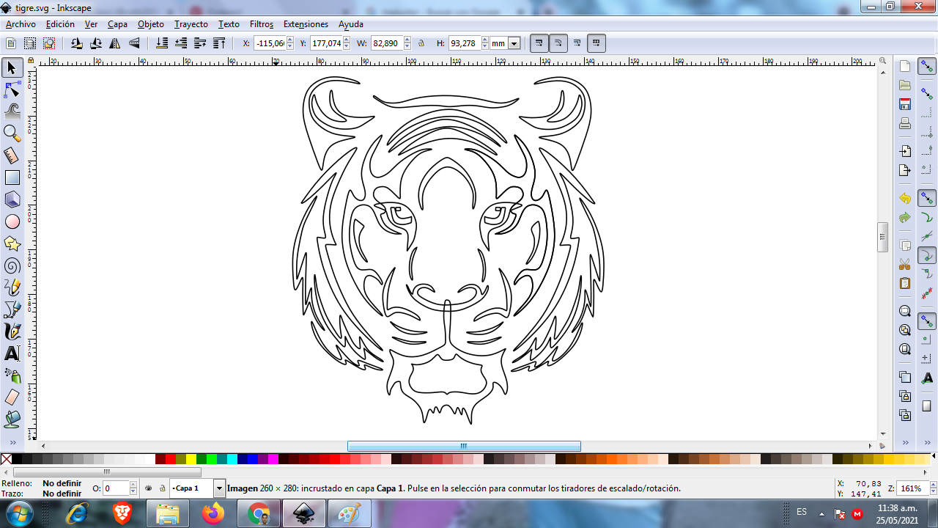Image resolution: width=938 pixels, height=528 pixels.
Task: Click the Undo yellow arrow icon
Action: point(905,199)
